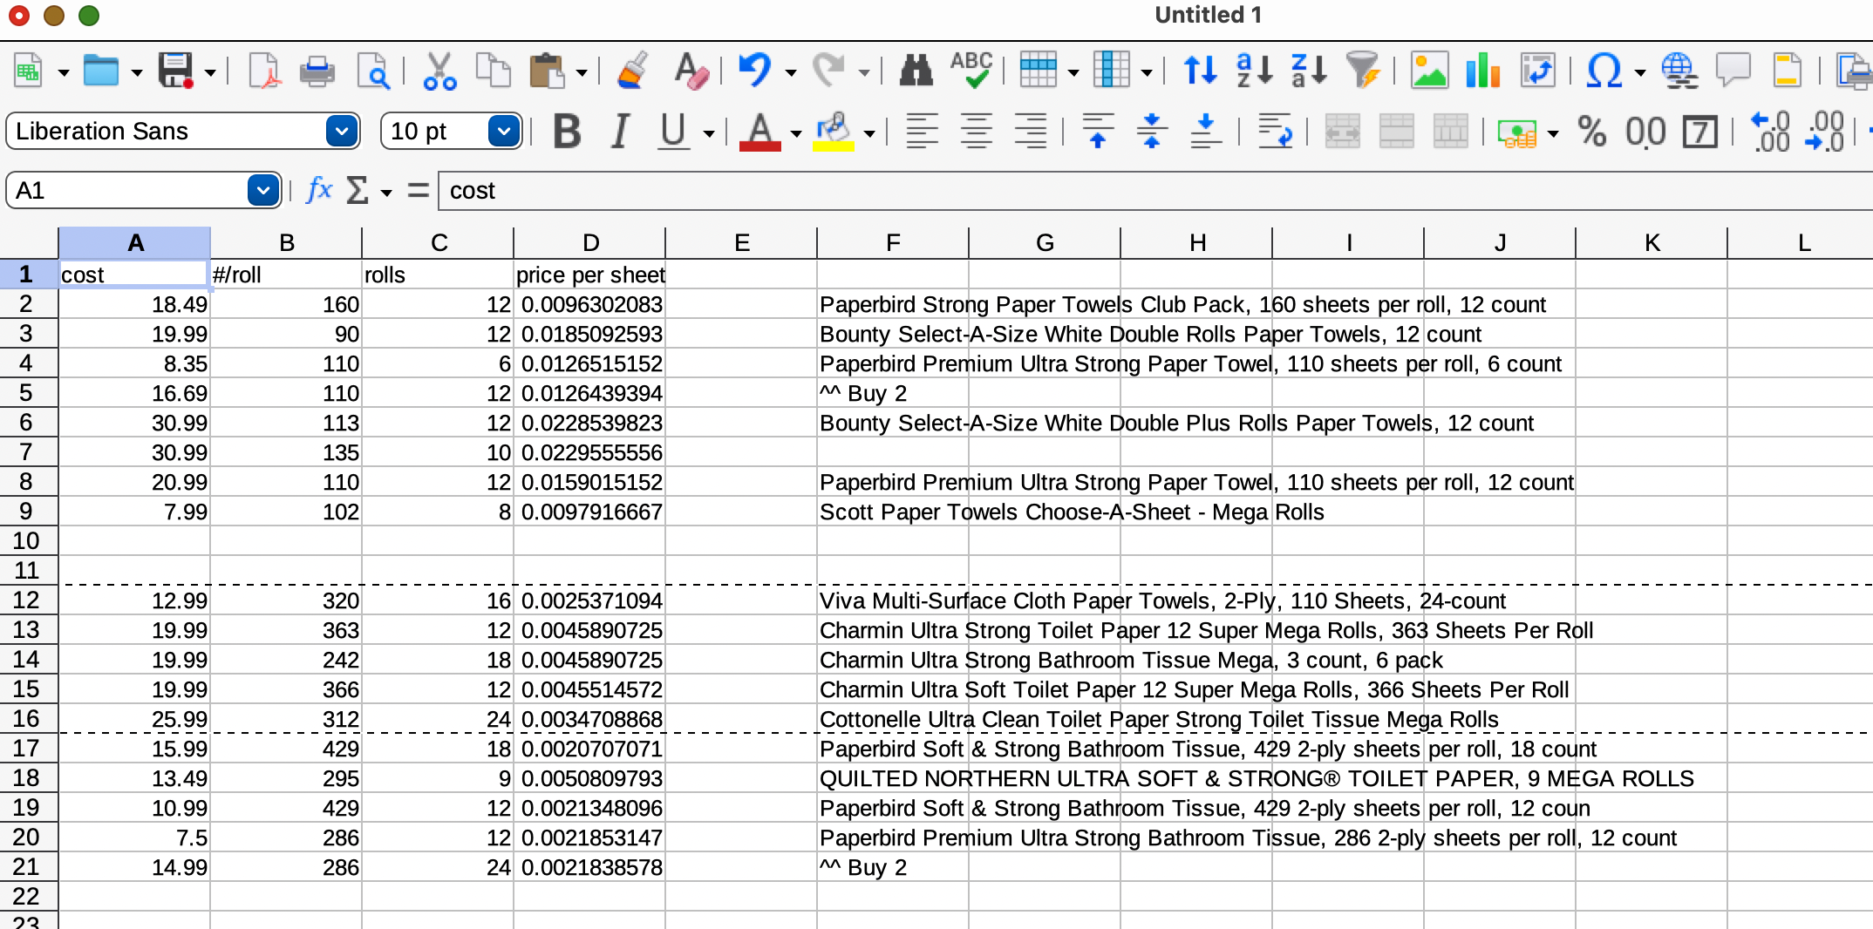Cut selection with the scissors icon

439,71
